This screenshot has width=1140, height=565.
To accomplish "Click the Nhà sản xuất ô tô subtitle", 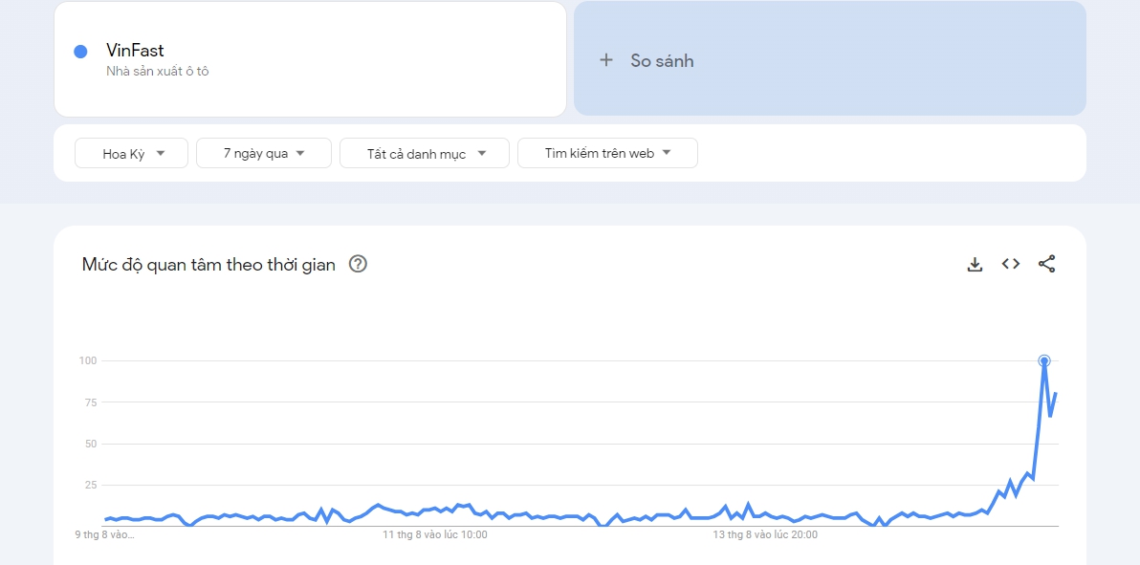I will (158, 71).
